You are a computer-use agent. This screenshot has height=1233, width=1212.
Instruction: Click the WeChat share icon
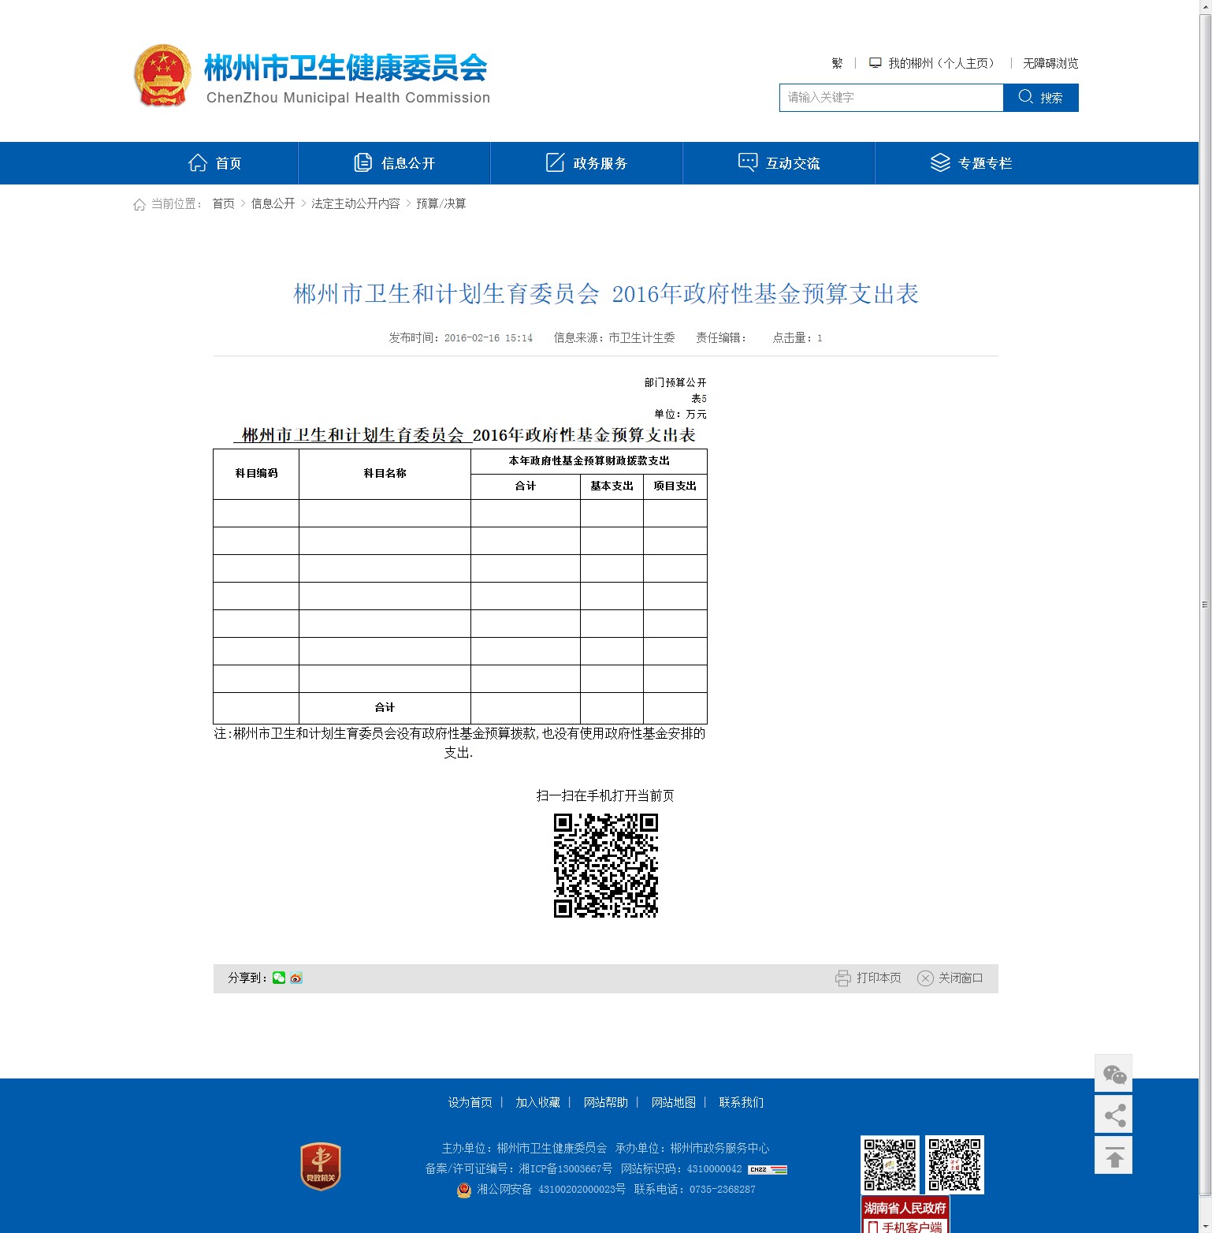(x=279, y=978)
